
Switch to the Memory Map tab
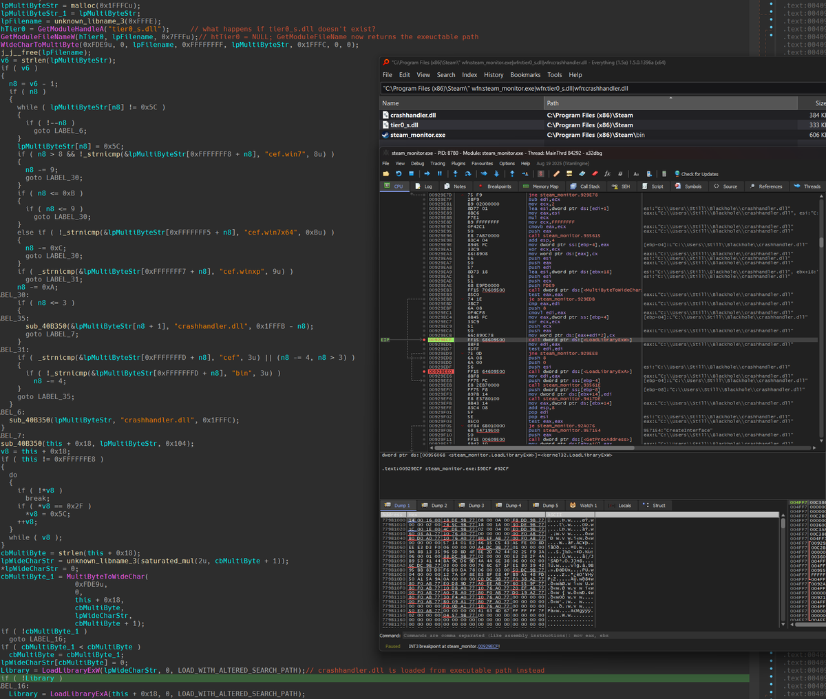(x=540, y=186)
